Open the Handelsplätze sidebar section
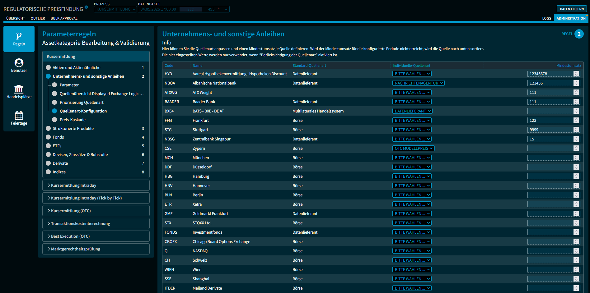The width and height of the screenshot is (590, 293). (x=19, y=92)
